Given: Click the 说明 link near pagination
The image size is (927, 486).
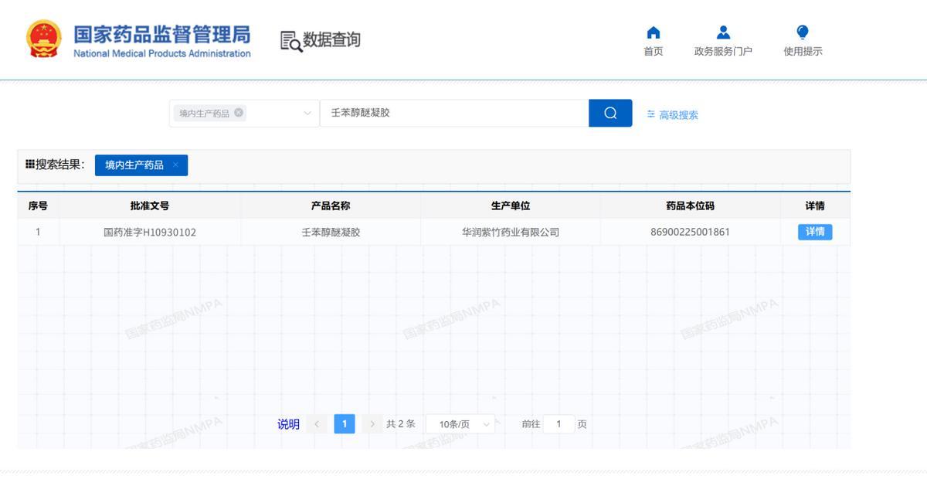Looking at the screenshot, I should tap(288, 424).
